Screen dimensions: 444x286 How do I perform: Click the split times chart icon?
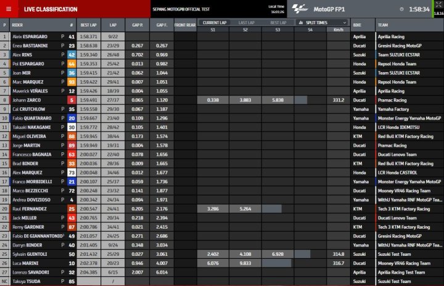[x=301, y=23]
